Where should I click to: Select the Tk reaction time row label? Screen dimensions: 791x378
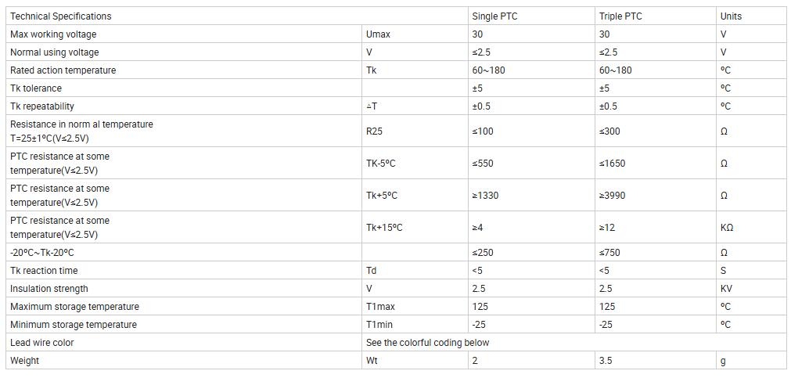[x=44, y=271]
